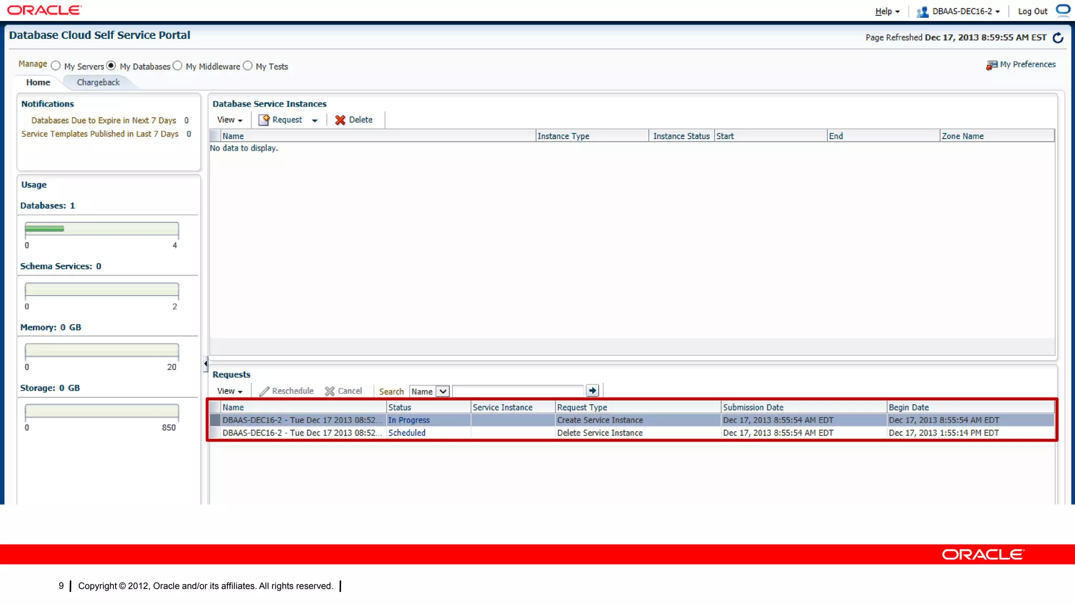Click the Reschedule button label
1075x605 pixels.
[x=292, y=391]
